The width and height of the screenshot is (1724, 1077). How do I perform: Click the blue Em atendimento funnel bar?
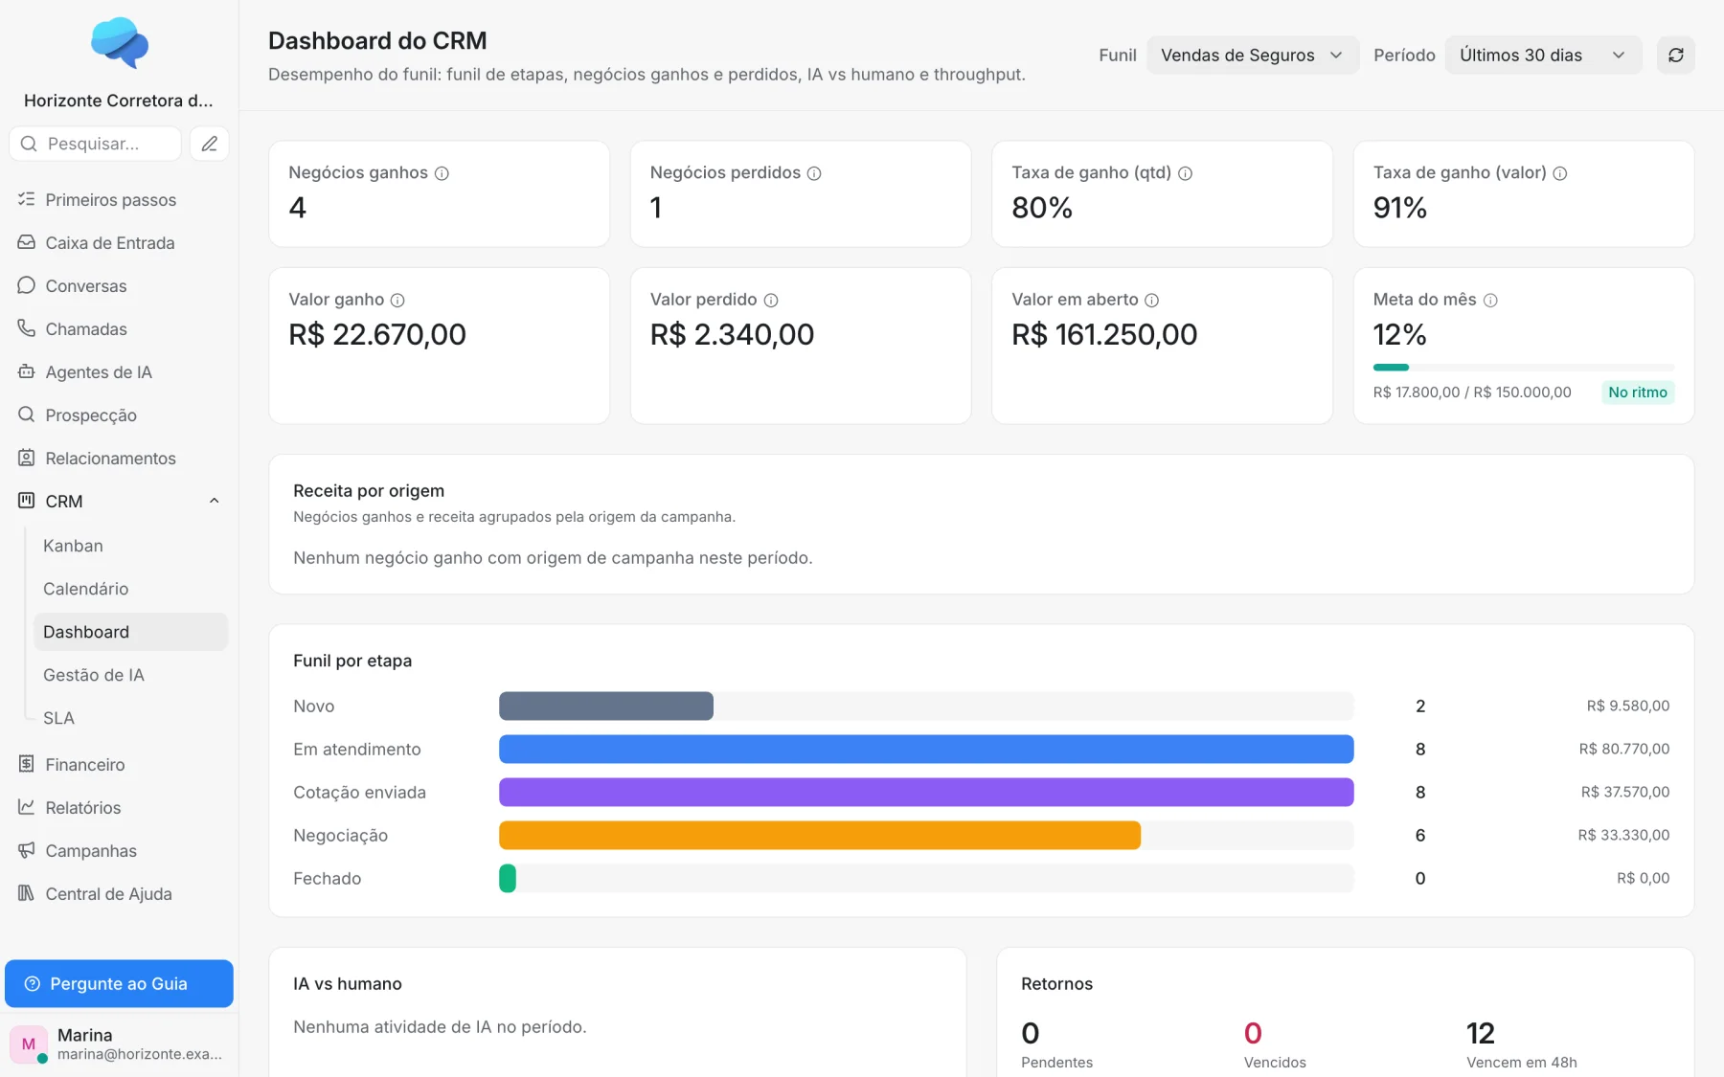pos(926,749)
